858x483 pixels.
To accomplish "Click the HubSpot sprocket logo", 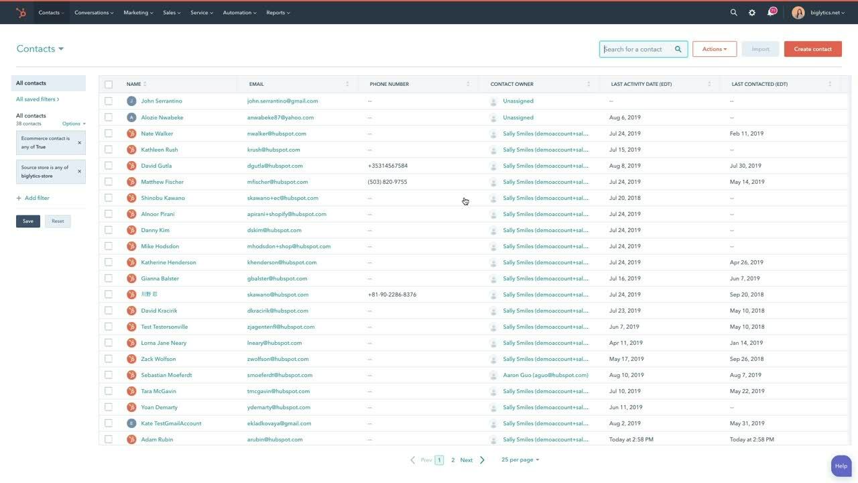I will click(x=21, y=12).
